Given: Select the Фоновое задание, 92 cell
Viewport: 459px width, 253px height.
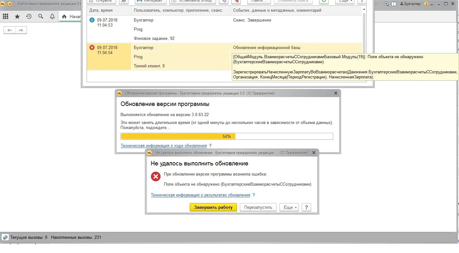Looking at the screenshot, I should pos(154,38).
